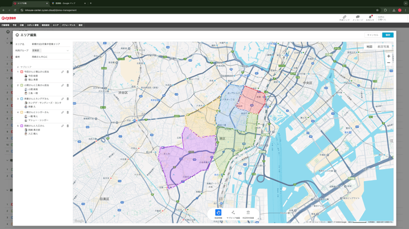Screen dimensions: 409x229
Task: Delete sub-area 1 with trash icon
Action: pos(68,72)
